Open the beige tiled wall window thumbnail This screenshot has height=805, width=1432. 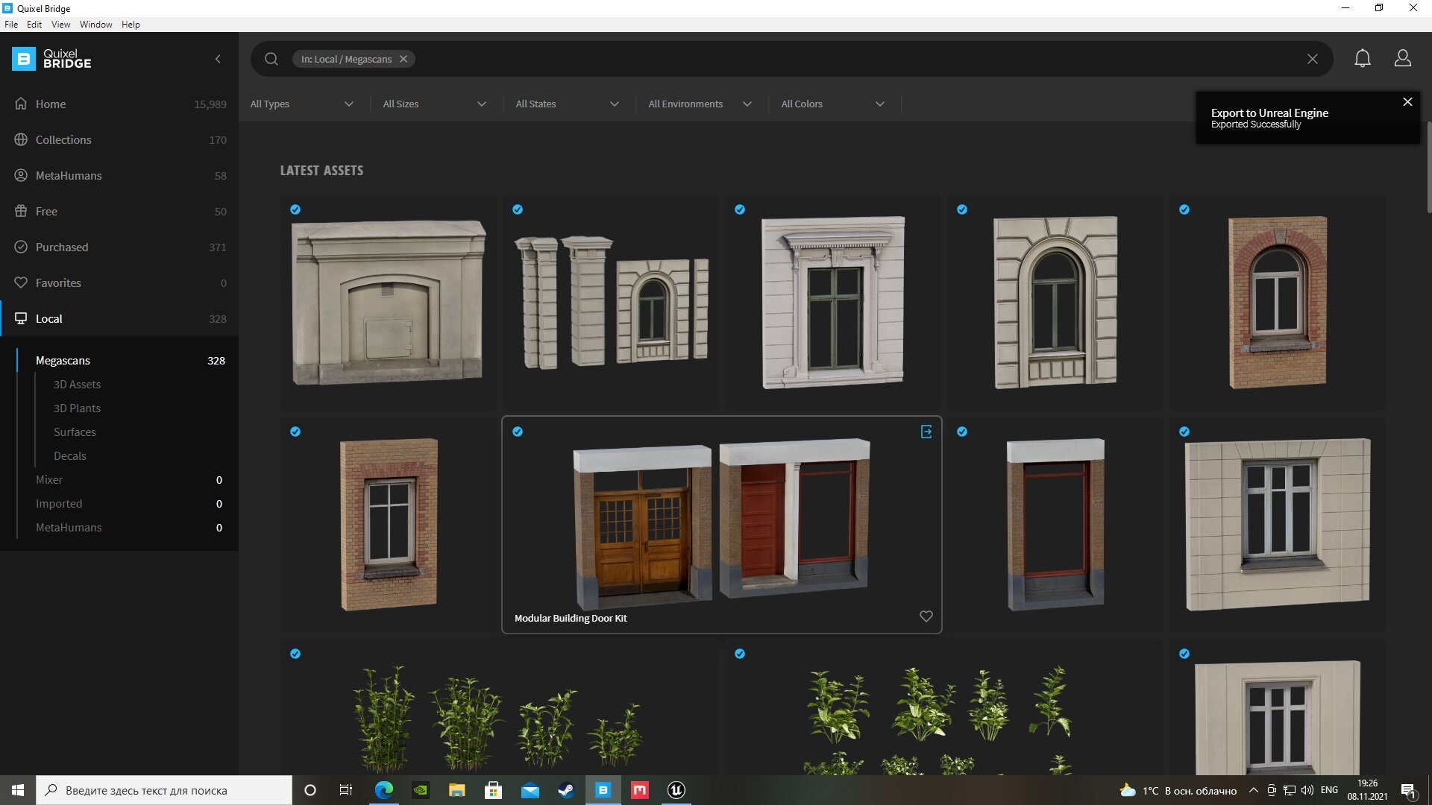coord(1278,524)
